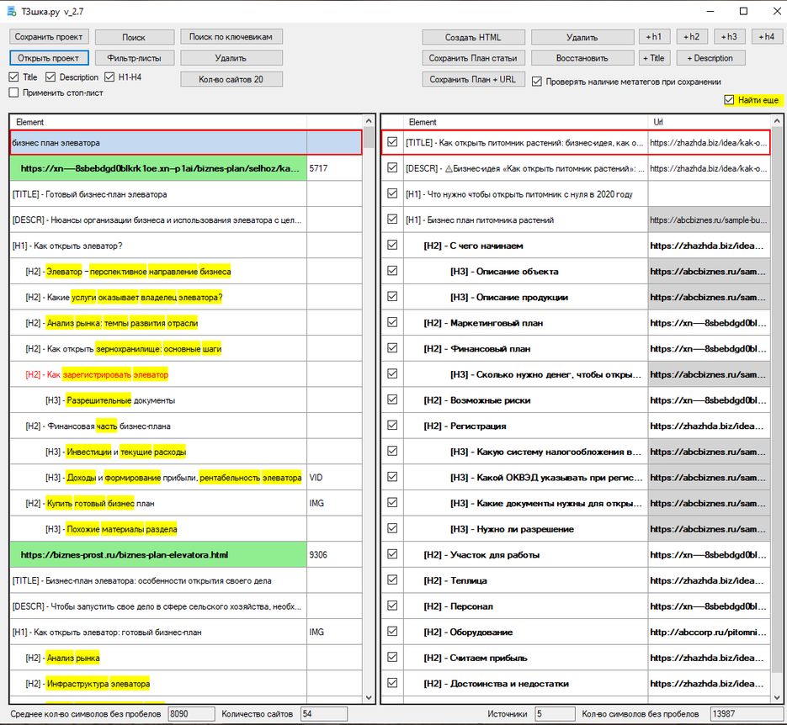
Task: Uncheck checkbox for H2 Оборудование
Action: 392,632
